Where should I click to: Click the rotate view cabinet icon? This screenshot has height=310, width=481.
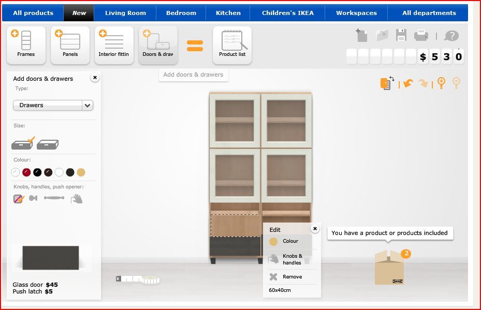(x=387, y=83)
